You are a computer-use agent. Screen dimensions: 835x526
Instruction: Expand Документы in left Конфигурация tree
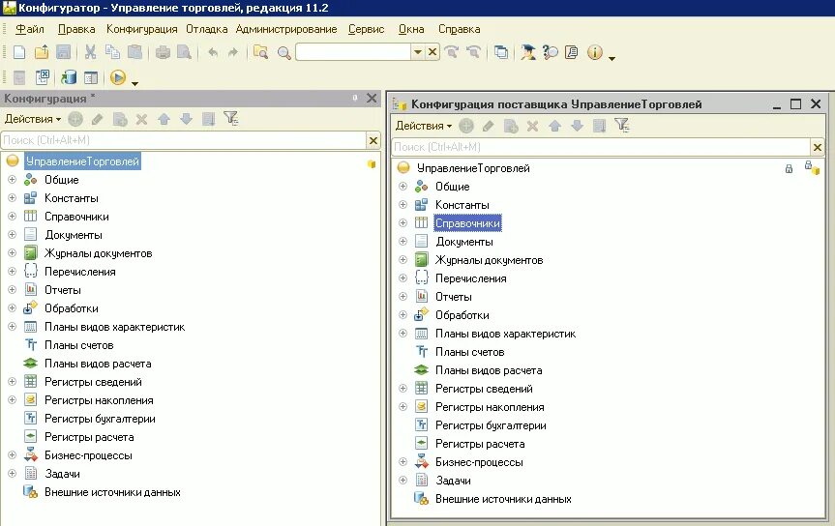pos(12,235)
